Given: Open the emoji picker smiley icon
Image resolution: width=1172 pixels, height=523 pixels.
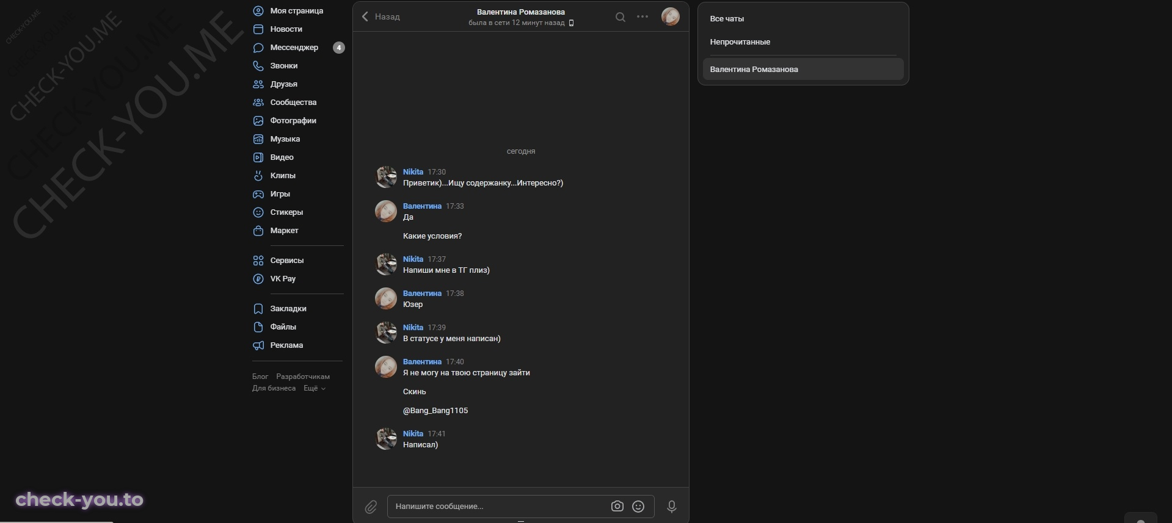Looking at the screenshot, I should pyautogui.click(x=638, y=506).
